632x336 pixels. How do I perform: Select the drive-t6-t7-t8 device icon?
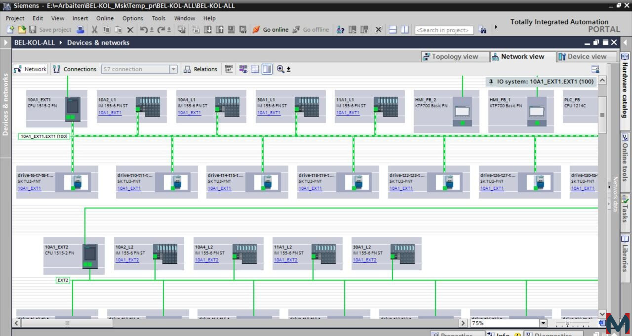(76, 182)
